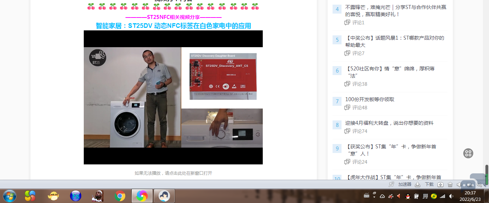Click comment icon beside 评论74
This screenshot has height=203, width=489.
point(347,131)
